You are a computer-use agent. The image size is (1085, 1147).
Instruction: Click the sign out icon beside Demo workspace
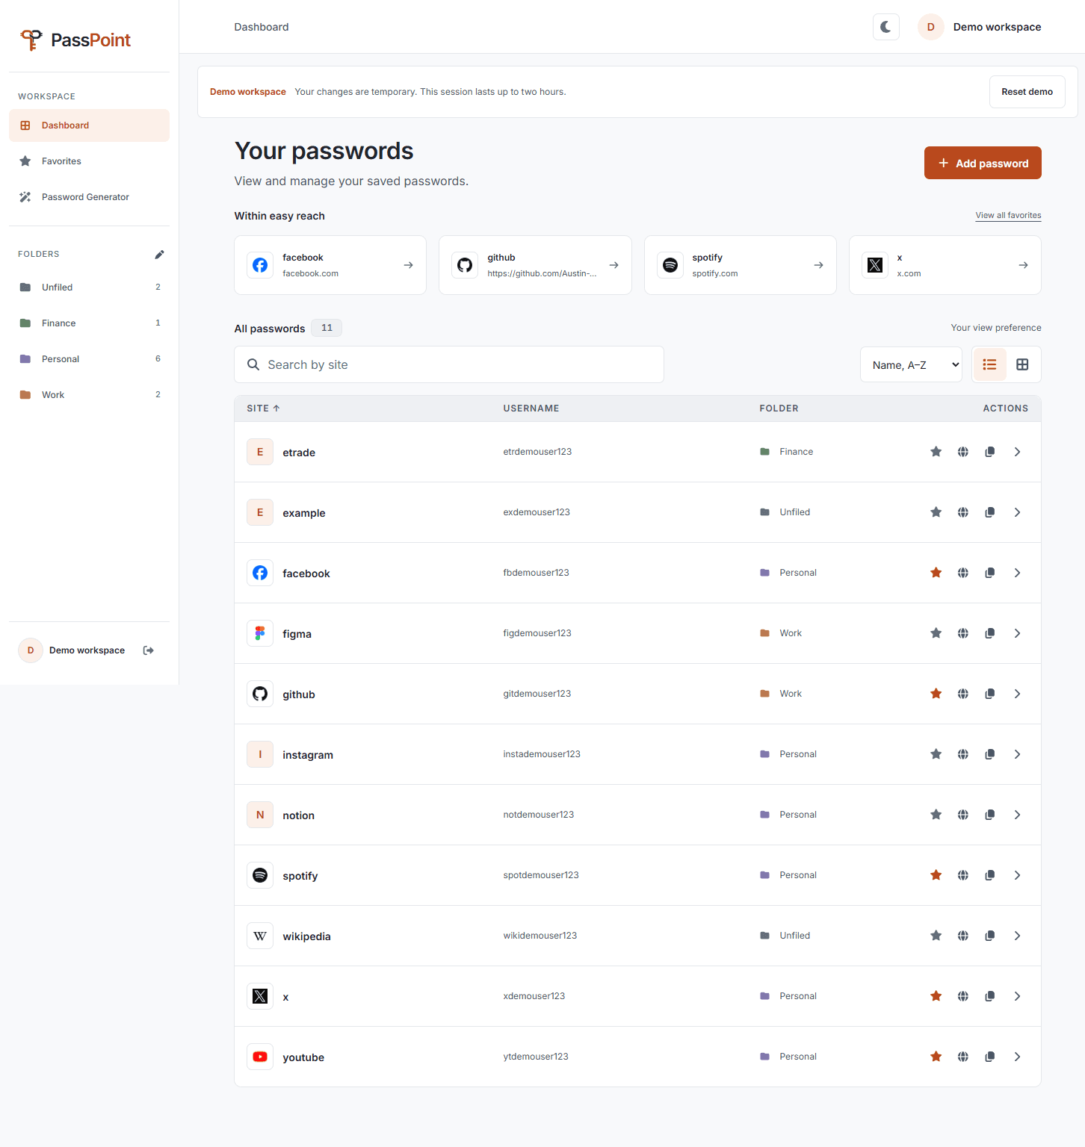point(149,650)
